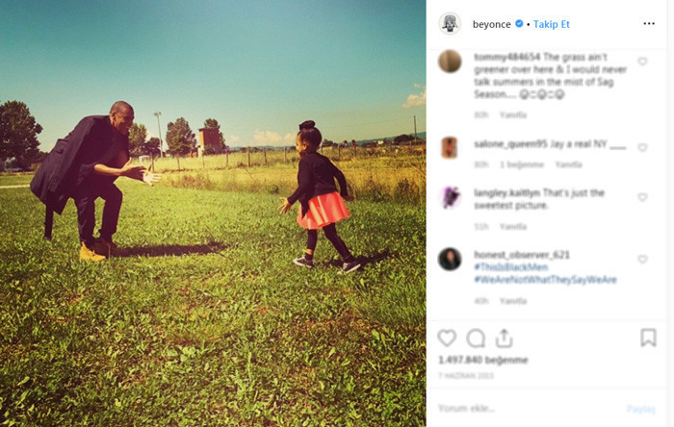
Task: Reply to tommy484654's comment via Yanıtla
Action: (x=513, y=115)
